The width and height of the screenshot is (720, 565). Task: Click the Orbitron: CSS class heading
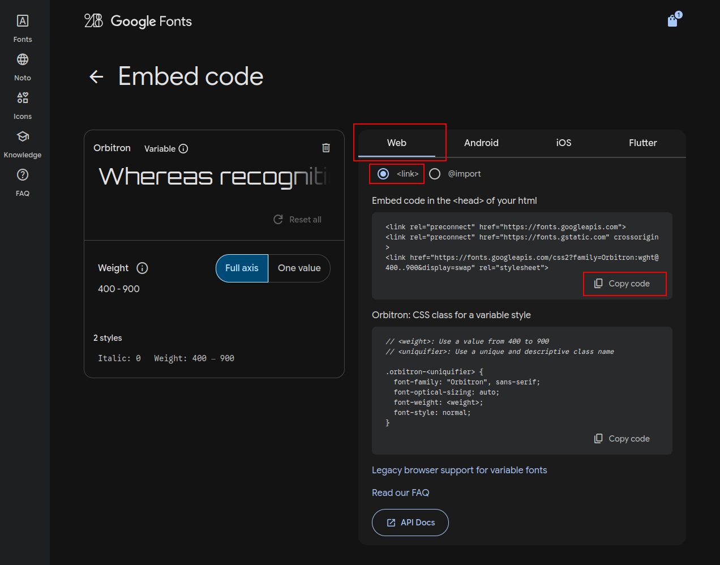451,315
